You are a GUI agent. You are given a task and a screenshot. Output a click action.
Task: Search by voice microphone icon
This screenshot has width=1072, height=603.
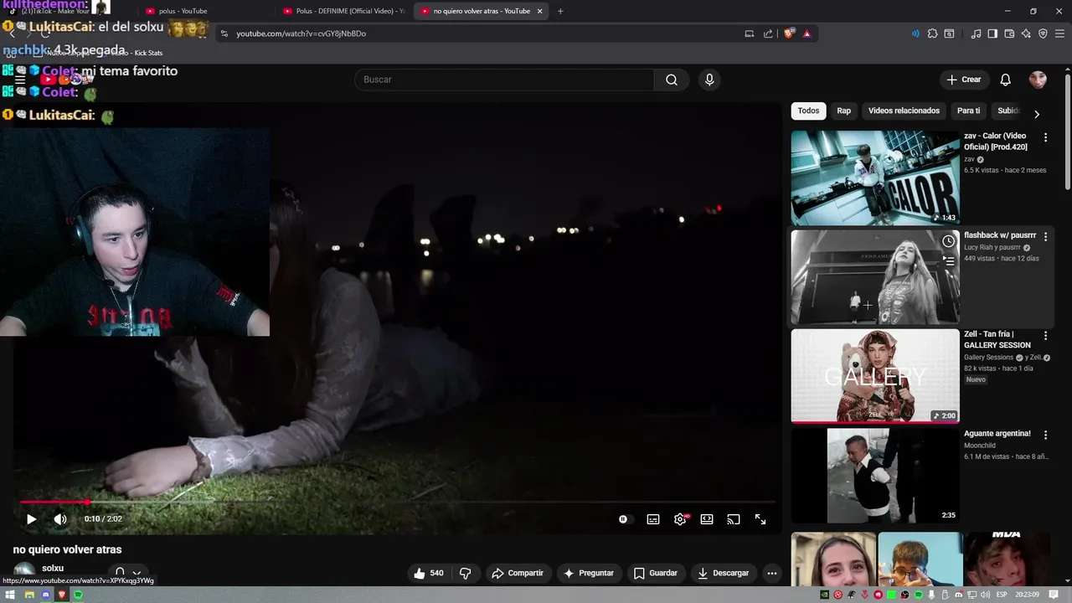point(709,80)
